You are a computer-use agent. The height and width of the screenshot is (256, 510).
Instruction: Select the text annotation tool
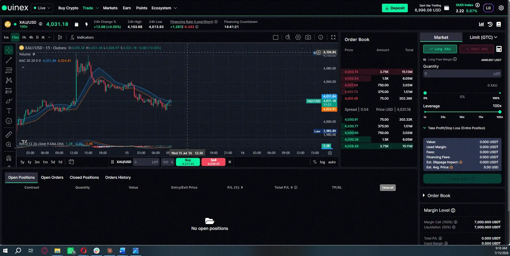click(9, 111)
